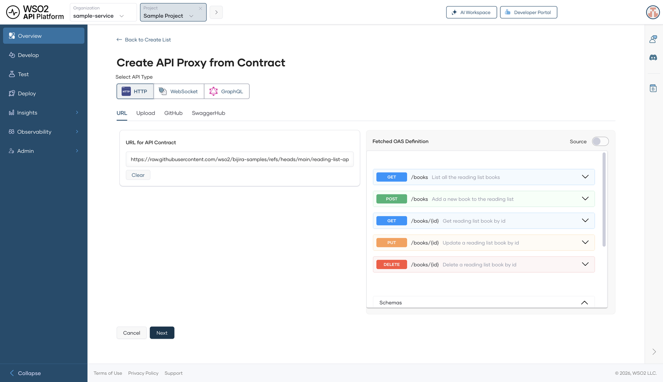Expand the Observability menu chevron
Viewport: 663px width, 382px height.
point(77,132)
